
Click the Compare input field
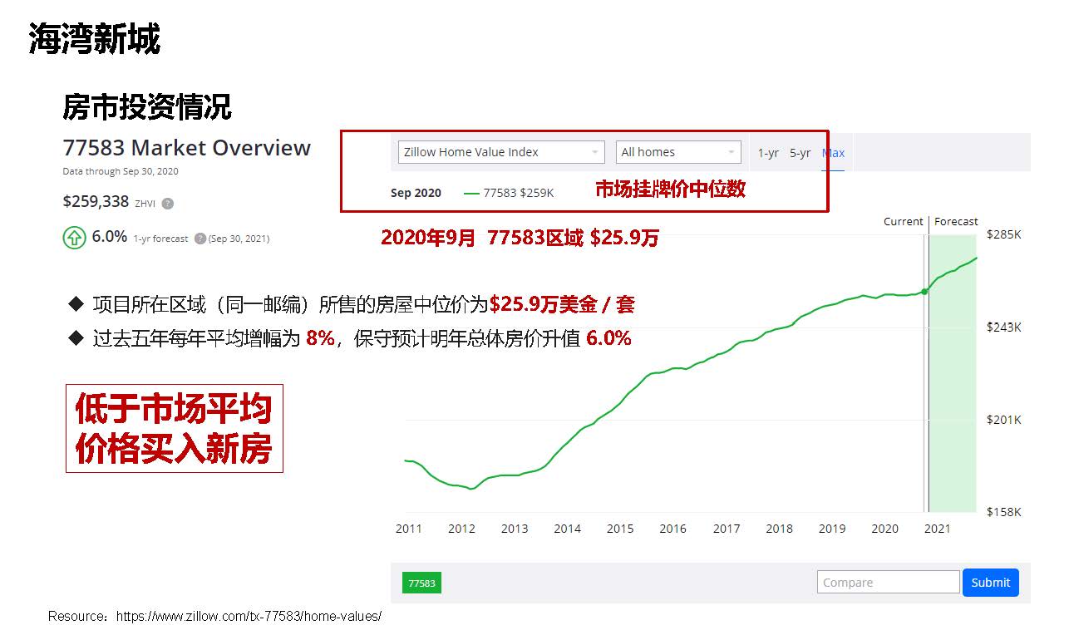coord(888,583)
